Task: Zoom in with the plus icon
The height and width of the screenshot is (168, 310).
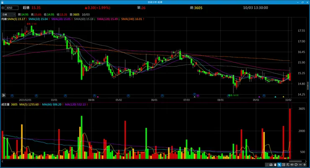Action: click(305, 165)
